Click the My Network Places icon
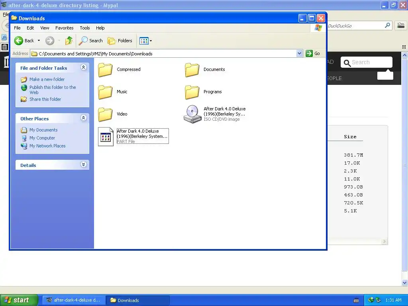The image size is (408, 306). pyautogui.click(x=24, y=146)
